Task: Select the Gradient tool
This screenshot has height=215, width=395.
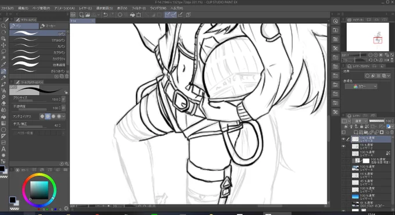Action: tap(3, 123)
